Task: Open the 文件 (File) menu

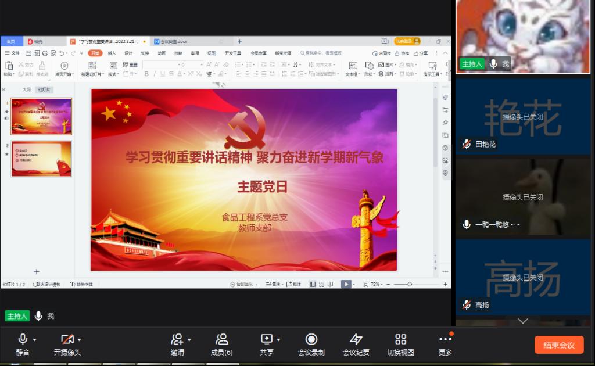Action: tap(12, 53)
